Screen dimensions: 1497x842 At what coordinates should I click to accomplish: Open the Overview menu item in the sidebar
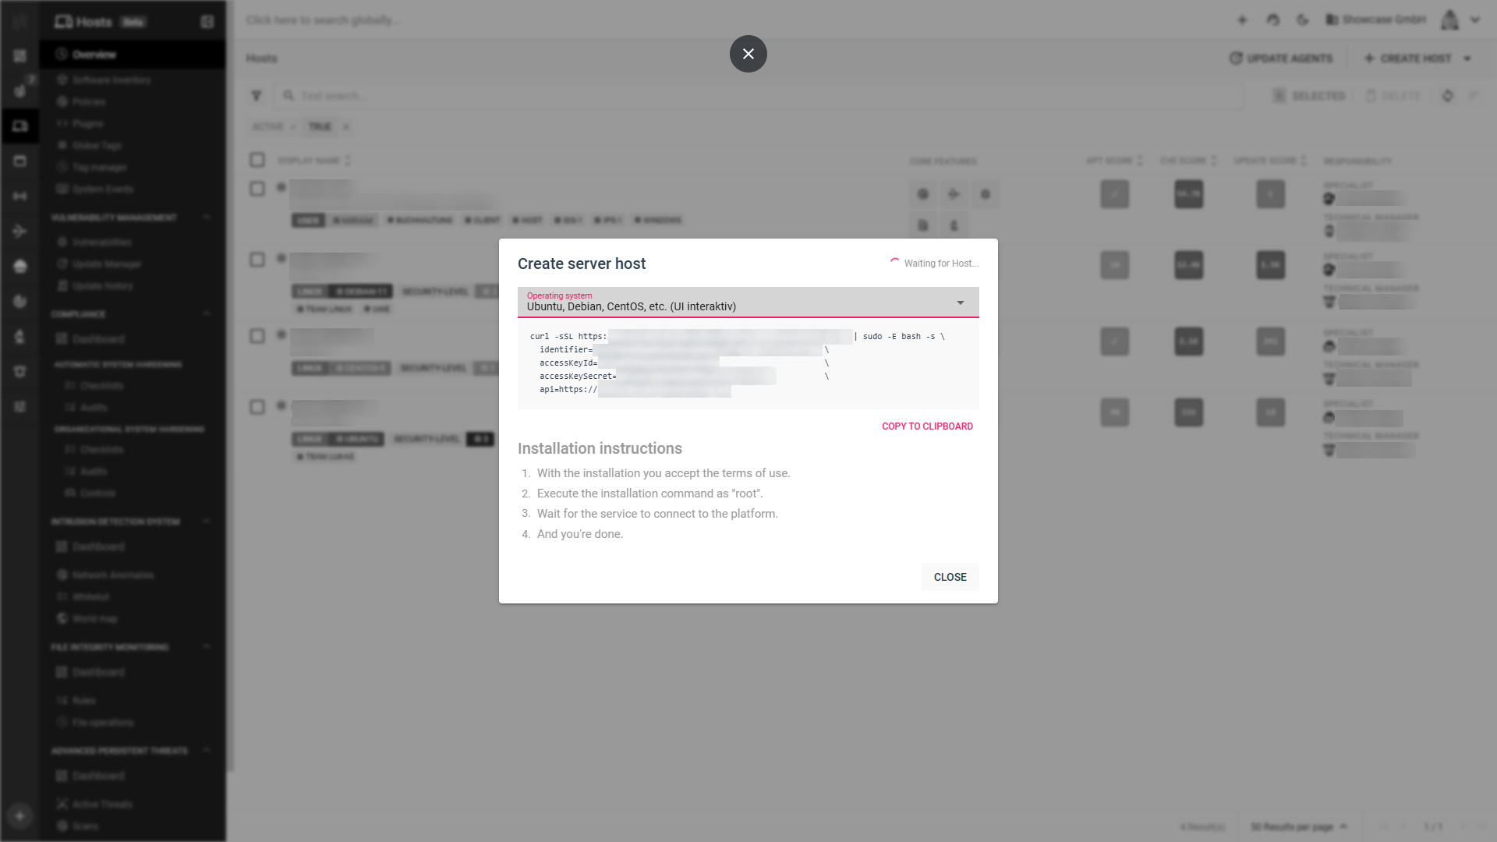[x=94, y=55]
